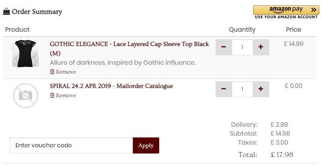Open SPIRAL 24.2 APR 2019 catalogue link
The height and width of the screenshot is (166, 322).
[111, 86]
